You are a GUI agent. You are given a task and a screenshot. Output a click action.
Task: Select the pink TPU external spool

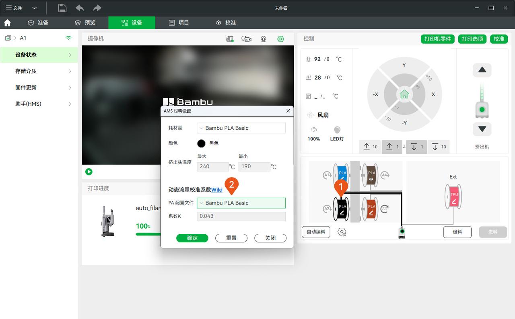point(454,196)
